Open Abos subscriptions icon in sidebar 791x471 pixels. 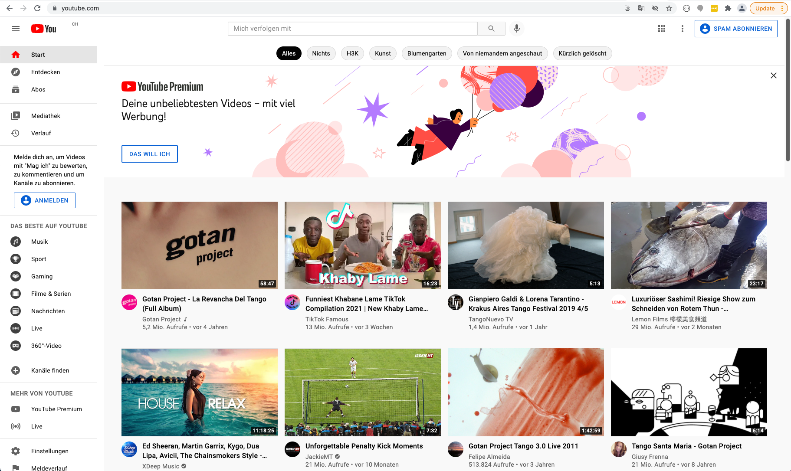click(16, 89)
